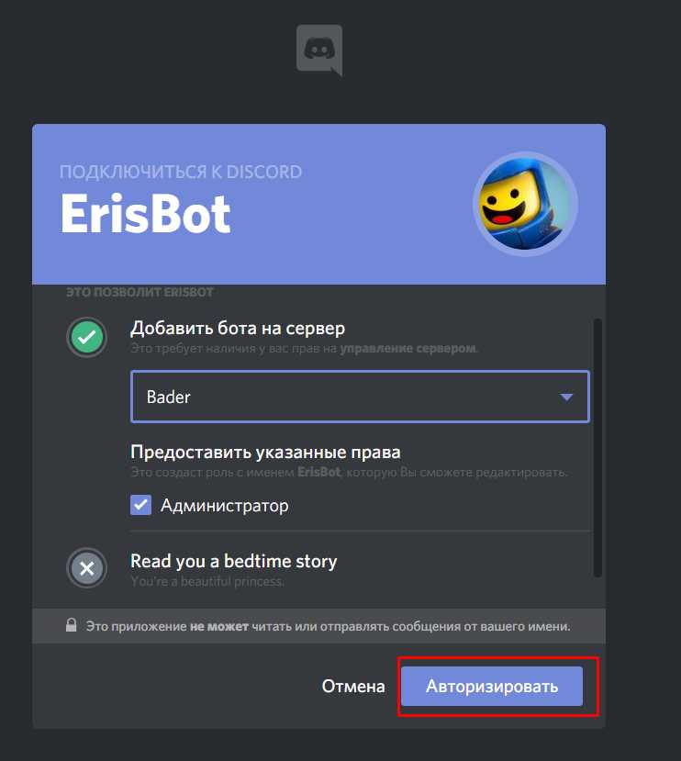Click the ErisBot avatar image
The image size is (681, 761).
coord(525,205)
